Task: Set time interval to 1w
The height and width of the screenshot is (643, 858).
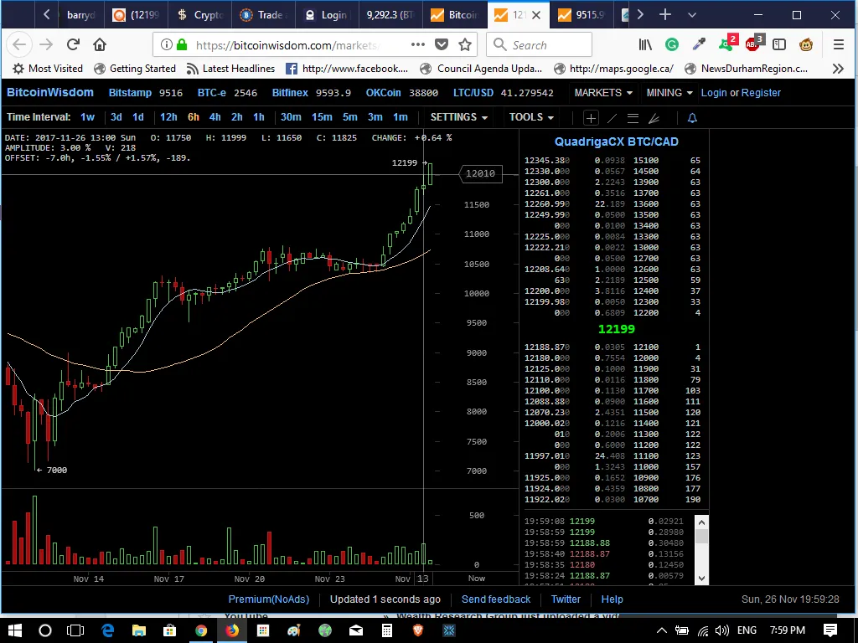Action: (x=87, y=117)
